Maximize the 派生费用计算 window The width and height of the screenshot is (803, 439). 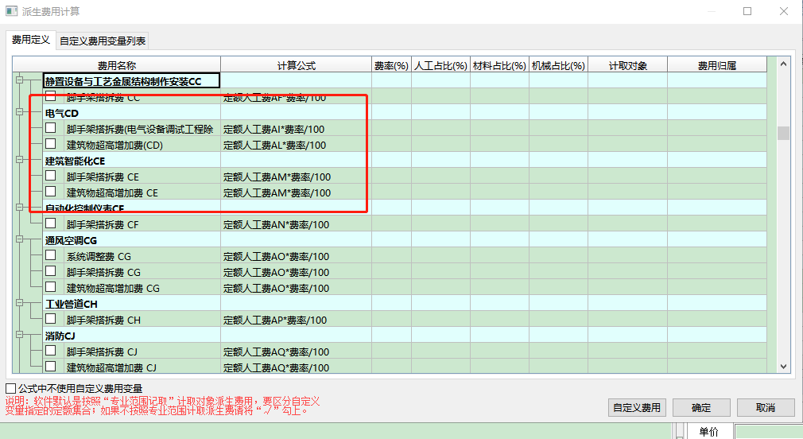747,11
